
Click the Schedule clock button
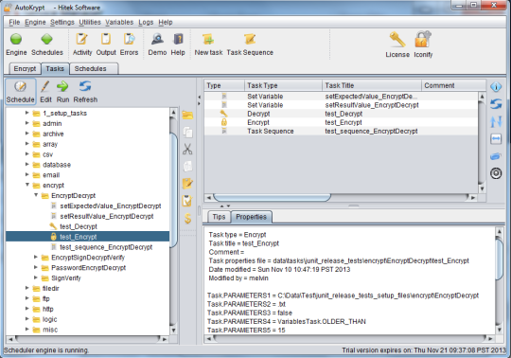point(21,92)
